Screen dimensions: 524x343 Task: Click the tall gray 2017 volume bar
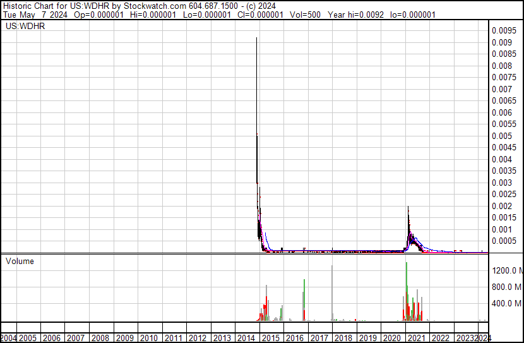tap(332, 293)
